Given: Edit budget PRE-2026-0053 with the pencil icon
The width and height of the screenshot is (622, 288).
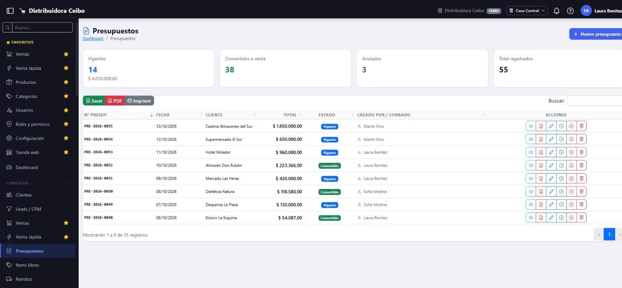Looking at the screenshot, I should pyautogui.click(x=551, y=152).
